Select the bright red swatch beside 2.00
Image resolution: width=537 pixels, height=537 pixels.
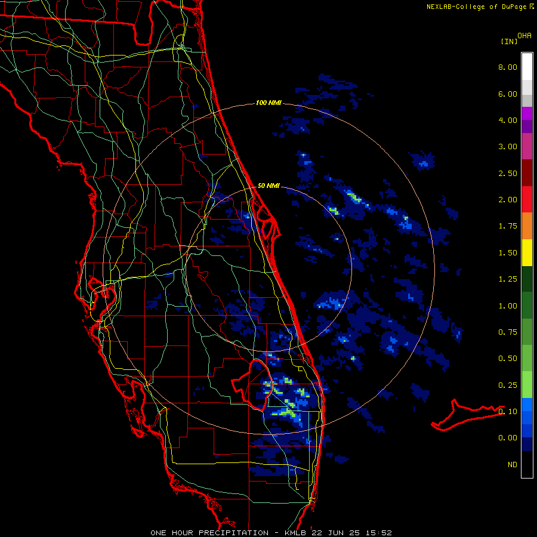527,199
